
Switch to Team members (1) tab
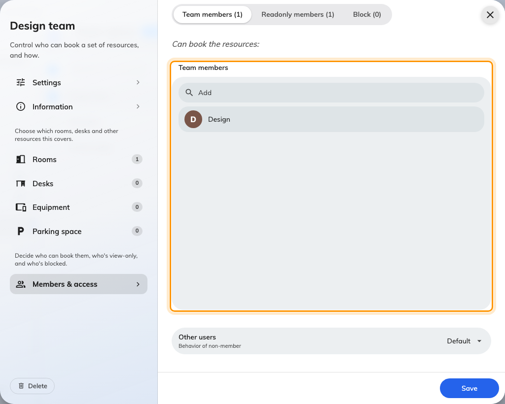(x=212, y=14)
